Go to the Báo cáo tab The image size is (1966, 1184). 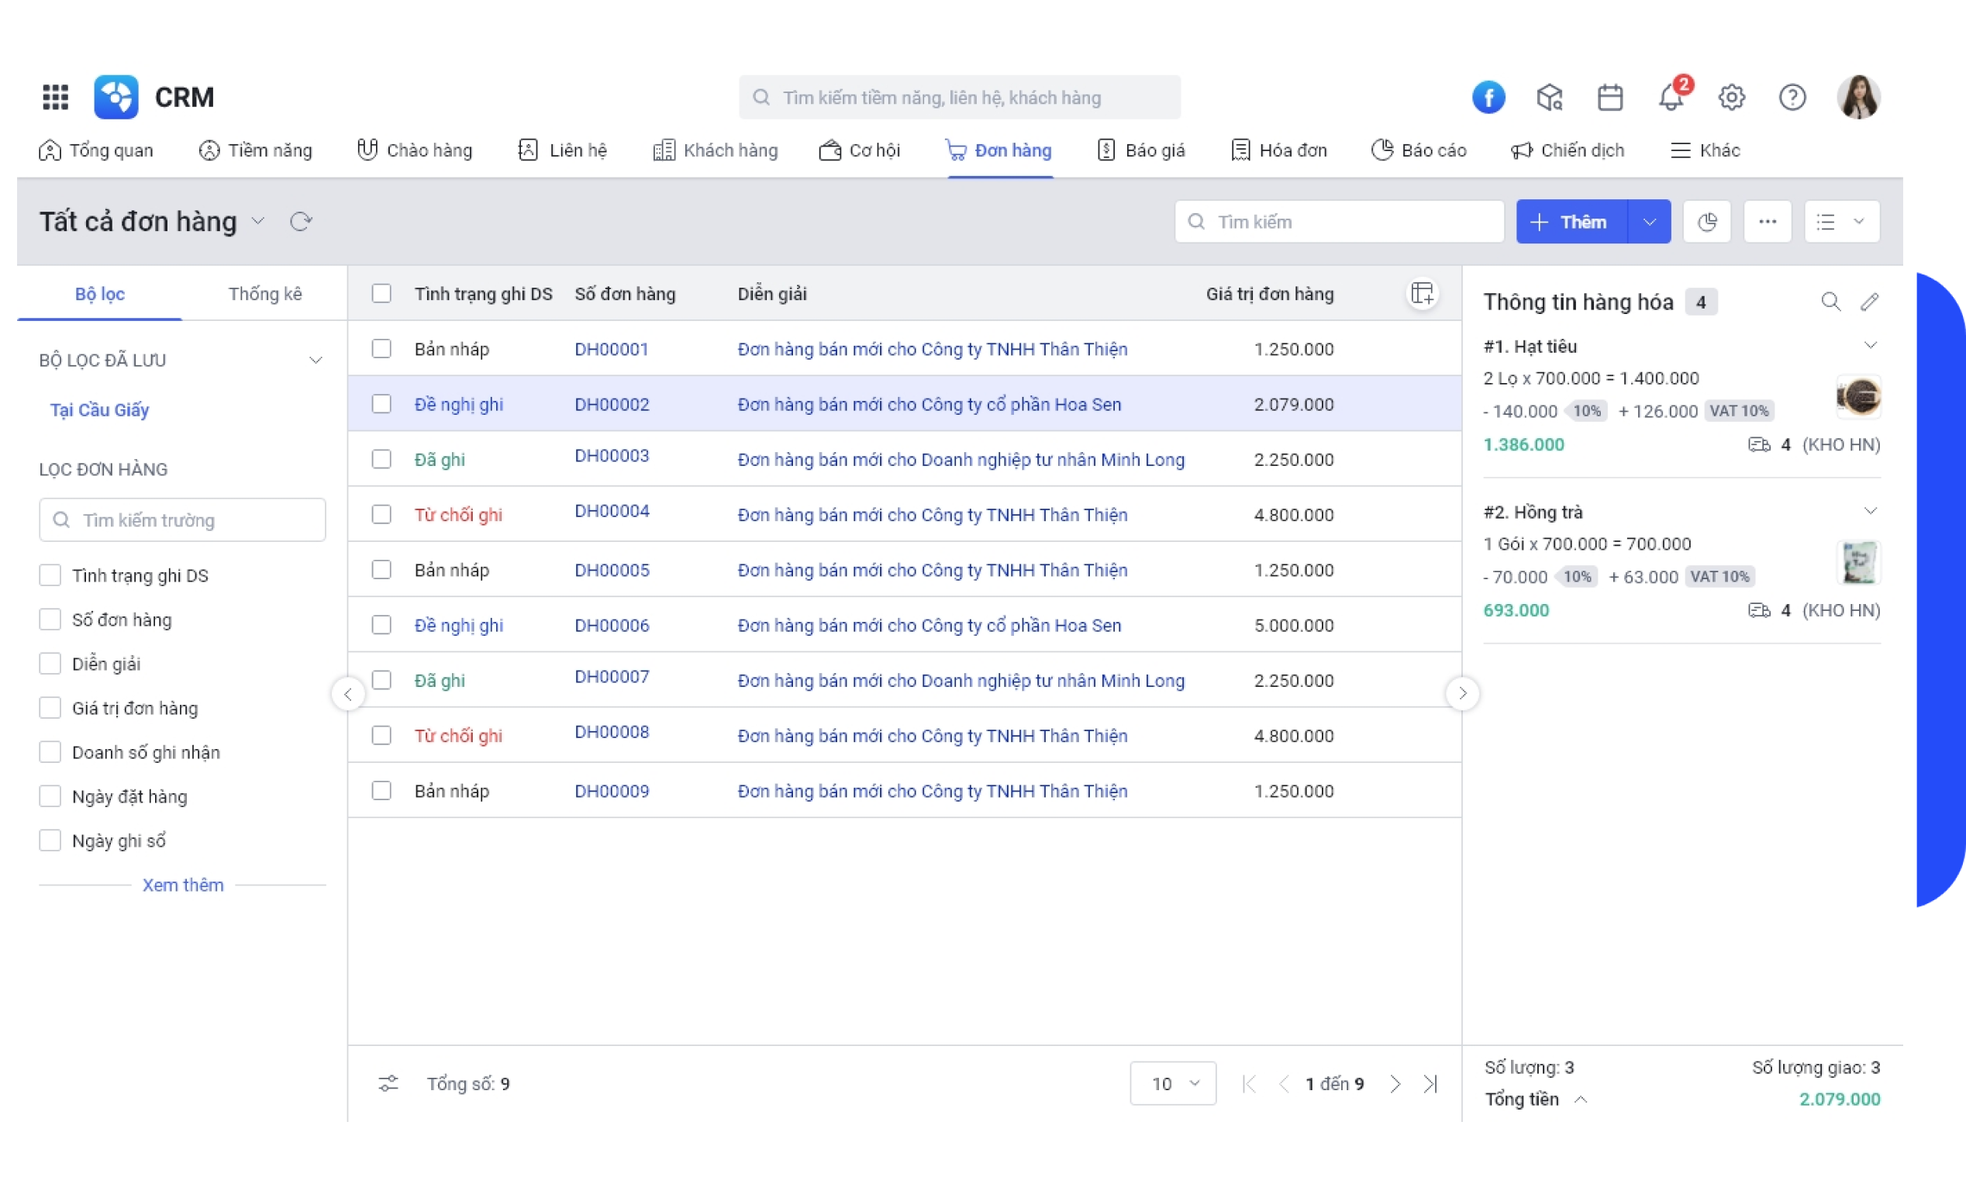(1418, 150)
